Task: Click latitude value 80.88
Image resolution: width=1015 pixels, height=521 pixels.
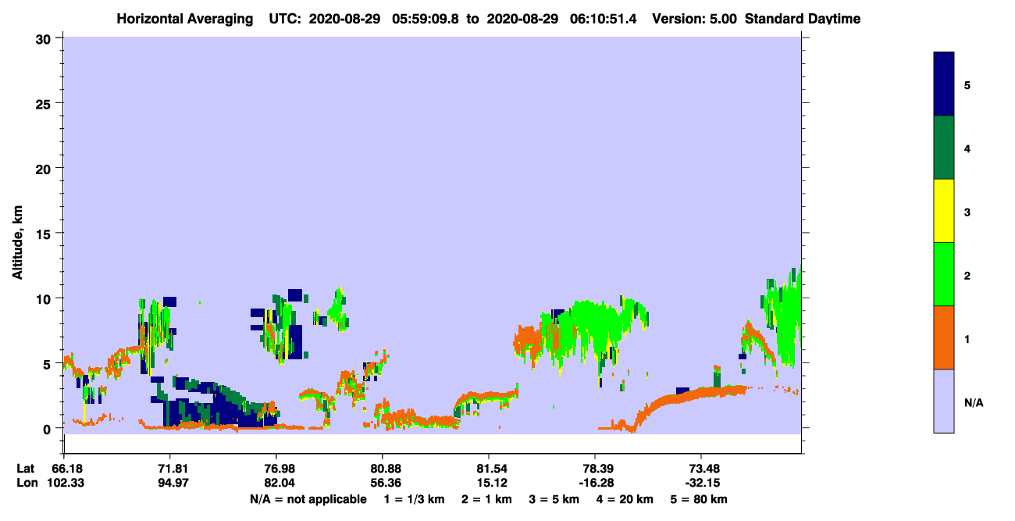Action: (383, 469)
